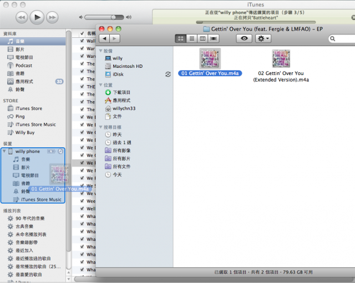Click the checkmark column header in iTunes
Viewport: 355px width, 283px height.
click(82, 33)
